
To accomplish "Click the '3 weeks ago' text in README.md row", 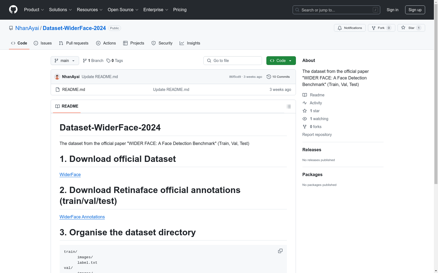I will click(280, 90).
